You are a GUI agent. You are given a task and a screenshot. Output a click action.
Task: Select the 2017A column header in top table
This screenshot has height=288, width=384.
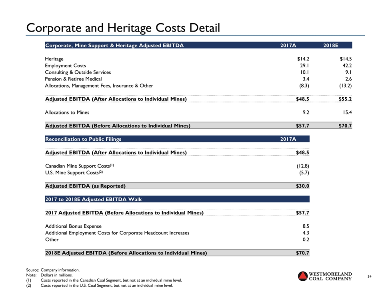[x=288, y=45]
